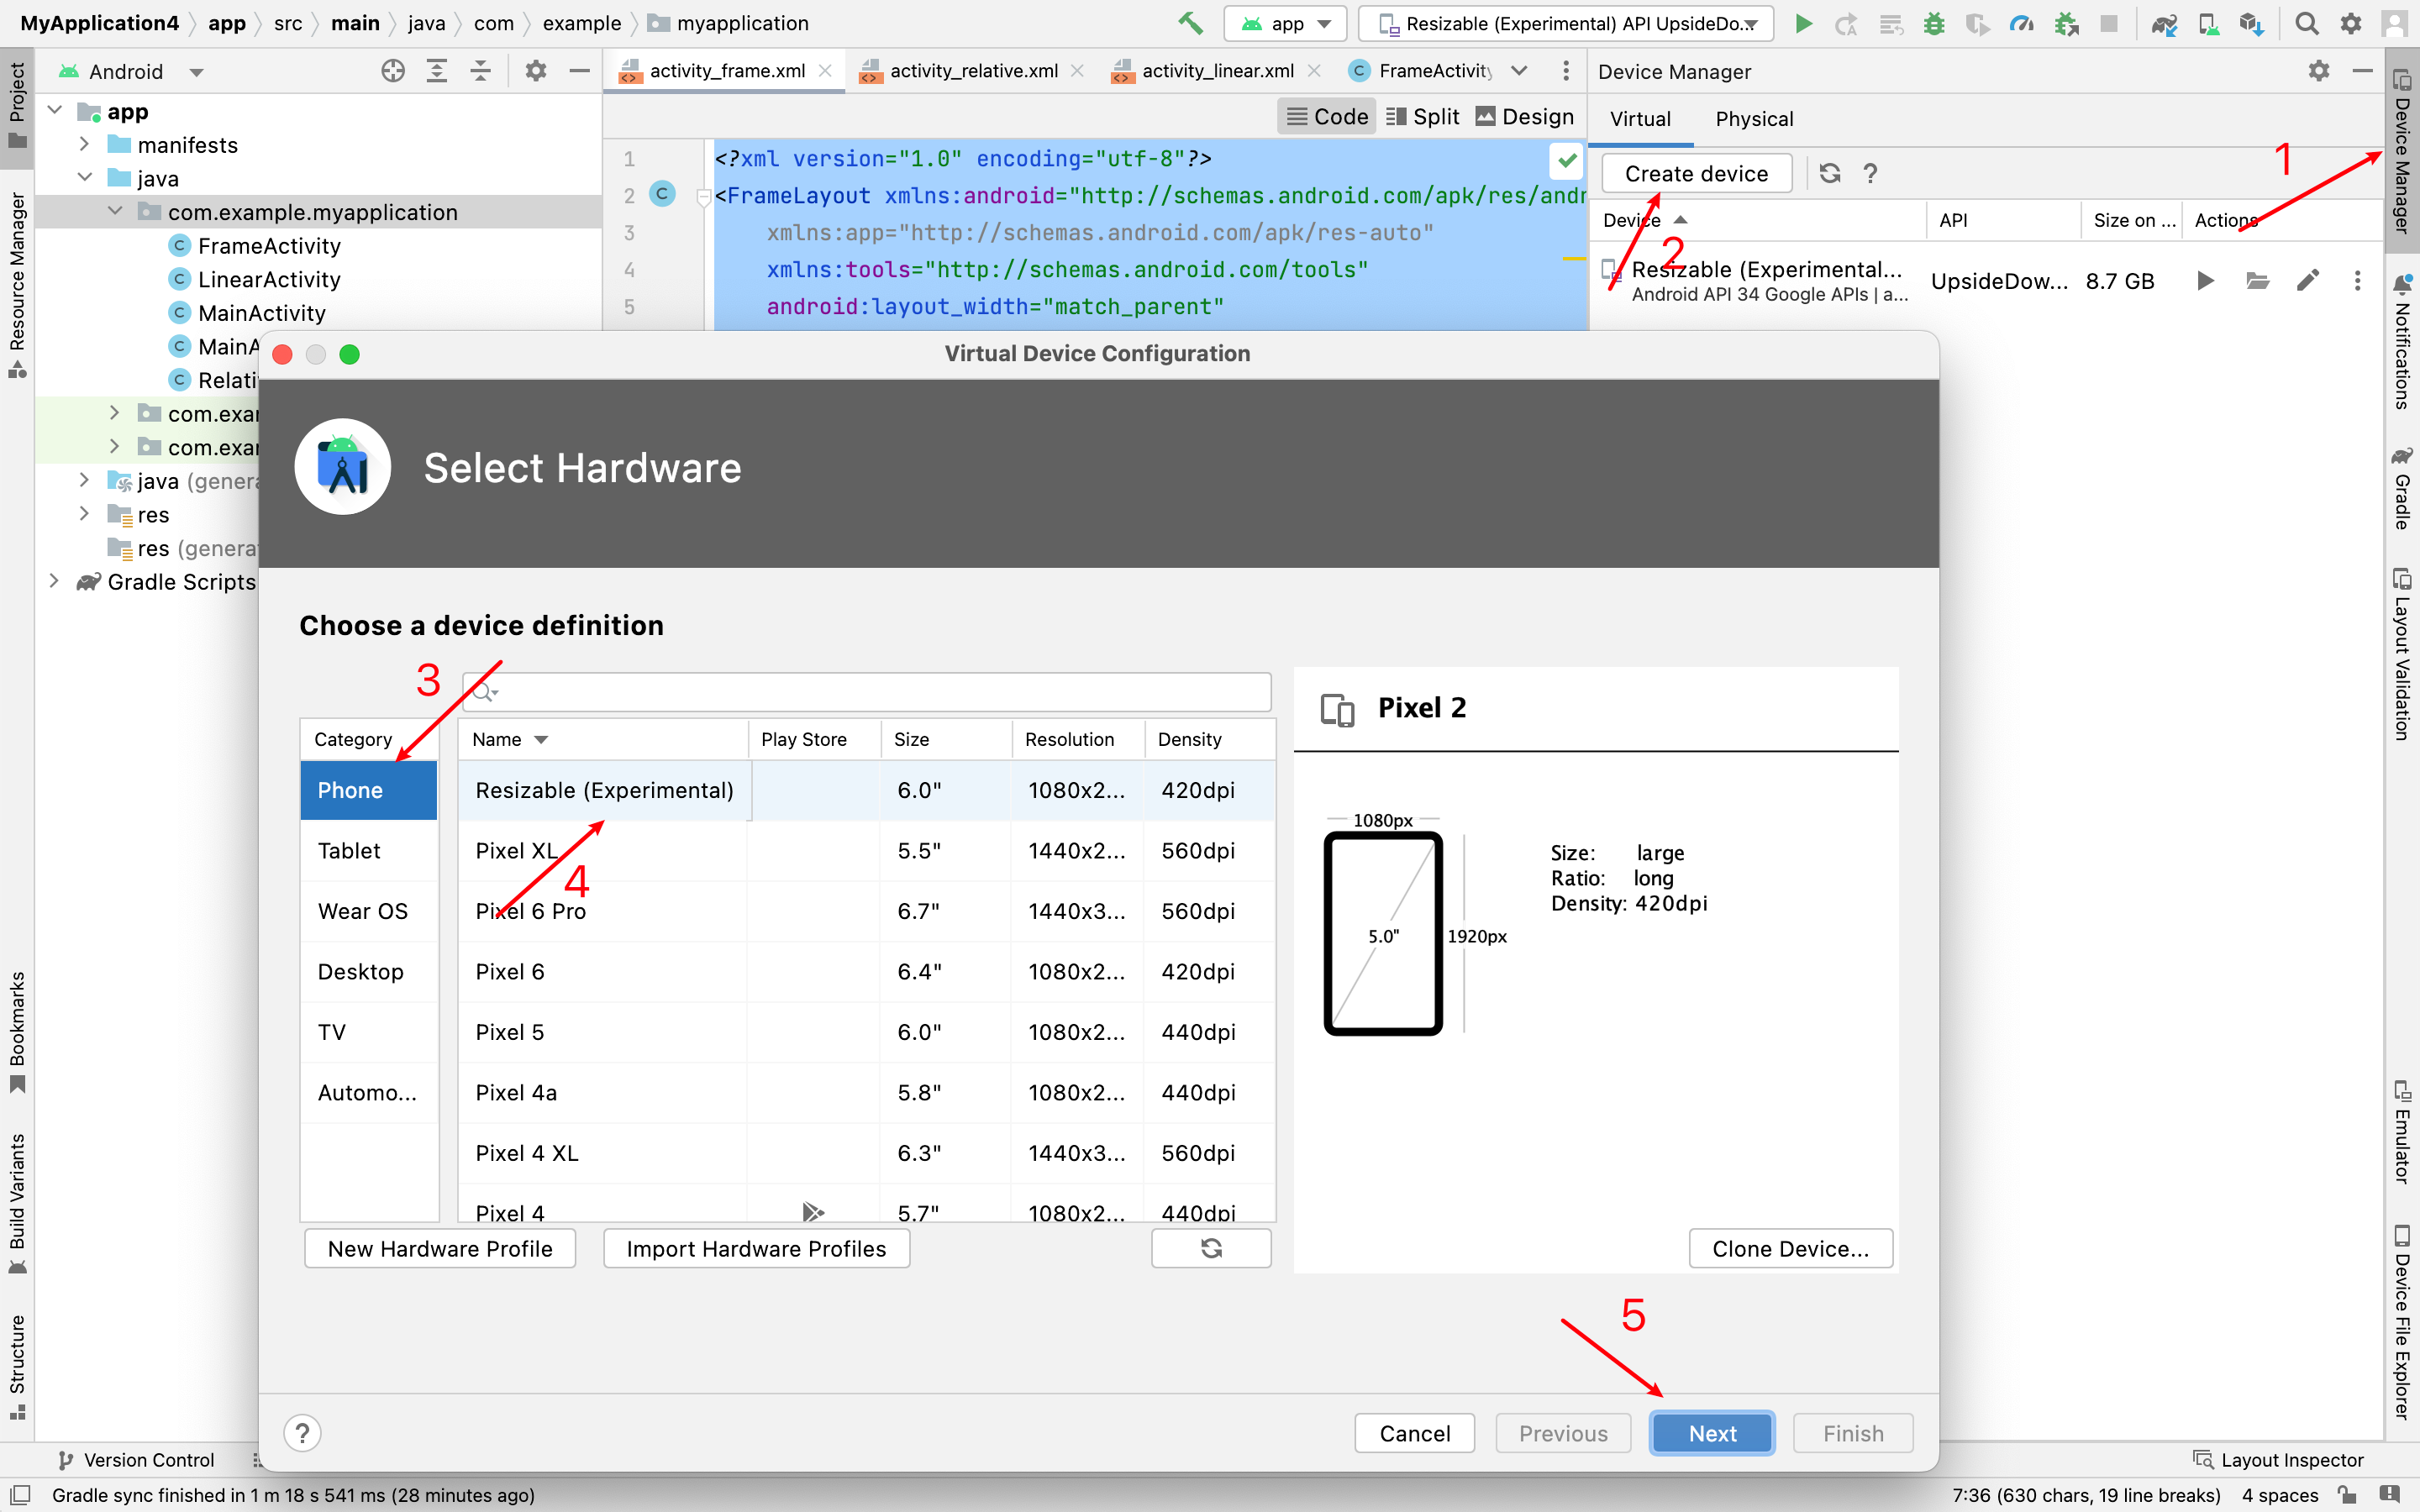Open the Gradle sync elephant icon
2420x1512 pixels.
click(x=2164, y=23)
